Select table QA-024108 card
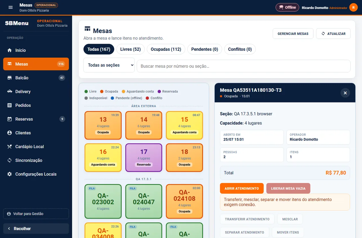 point(184,201)
